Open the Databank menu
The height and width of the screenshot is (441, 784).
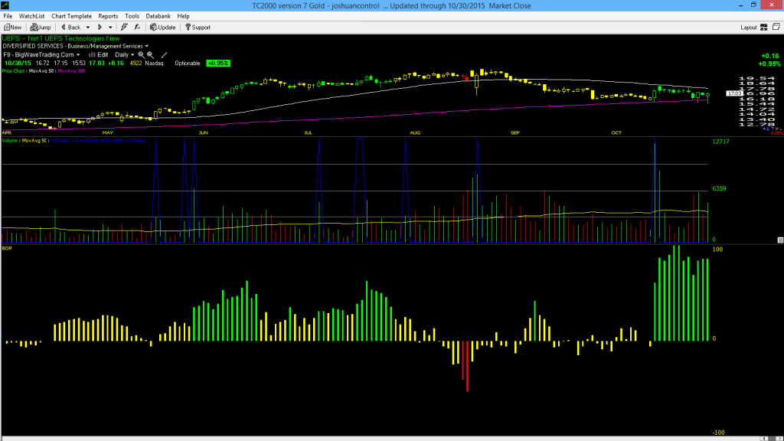(x=158, y=16)
